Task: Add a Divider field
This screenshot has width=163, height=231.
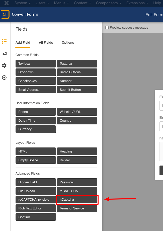Action: (x=77, y=160)
